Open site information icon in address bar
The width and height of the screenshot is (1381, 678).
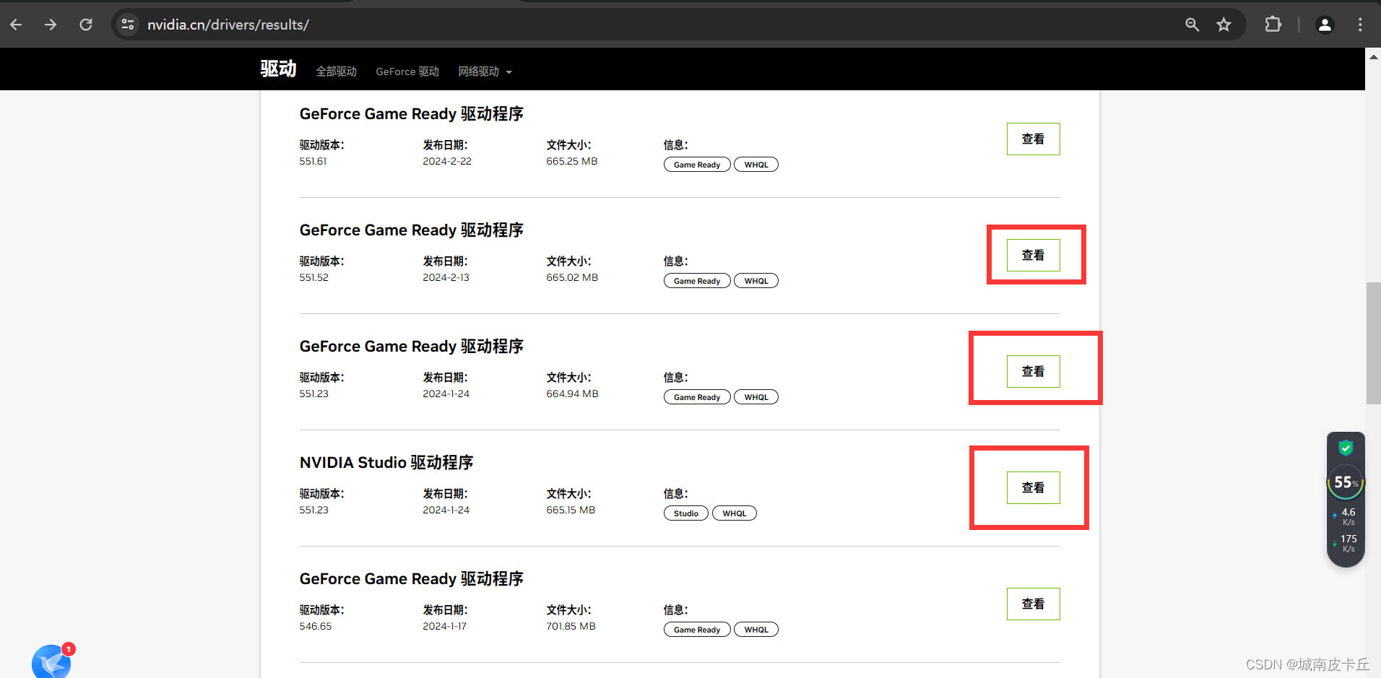128,25
